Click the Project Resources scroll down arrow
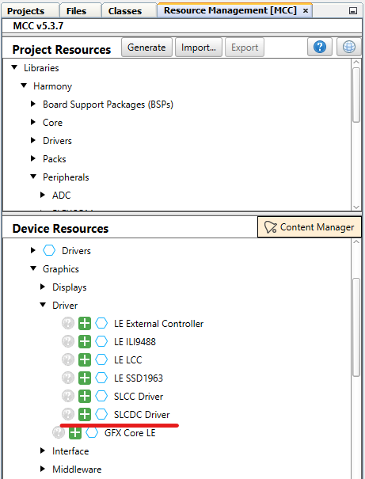Image resolution: width=365 pixels, height=479 pixels. 356,207
